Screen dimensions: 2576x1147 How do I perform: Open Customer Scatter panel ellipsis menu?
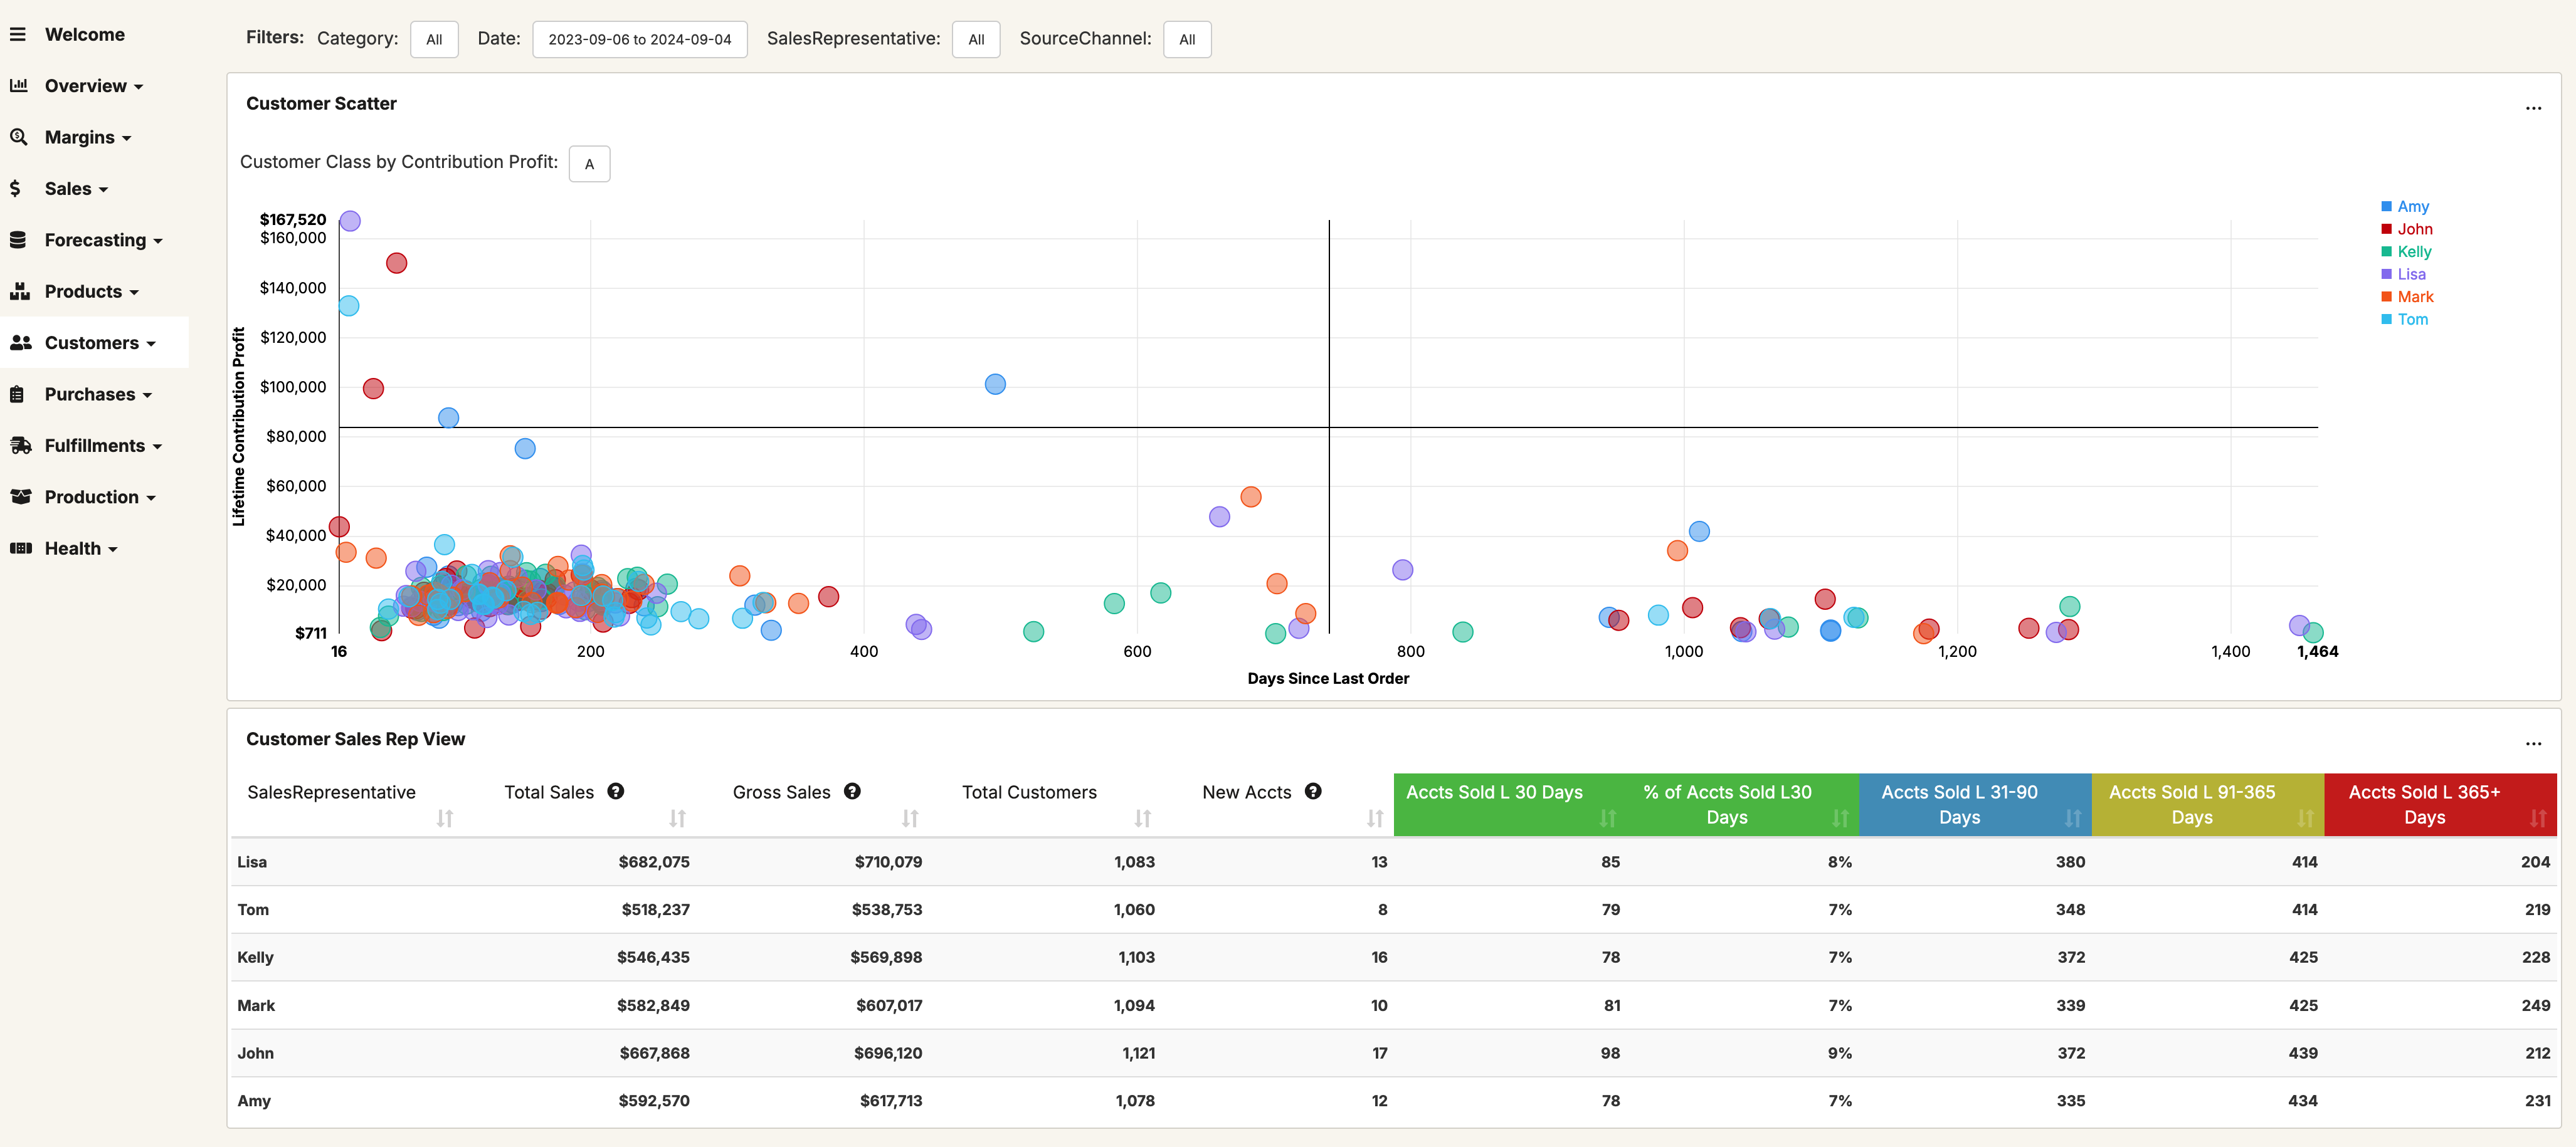pos(2533,107)
